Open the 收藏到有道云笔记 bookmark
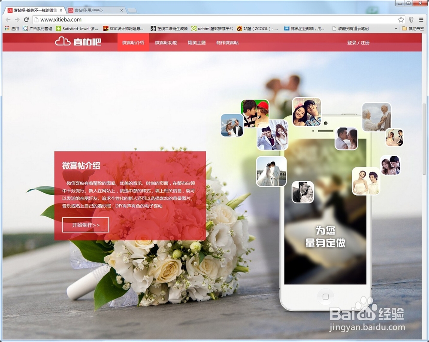This screenshot has height=342, width=429. click(x=350, y=28)
